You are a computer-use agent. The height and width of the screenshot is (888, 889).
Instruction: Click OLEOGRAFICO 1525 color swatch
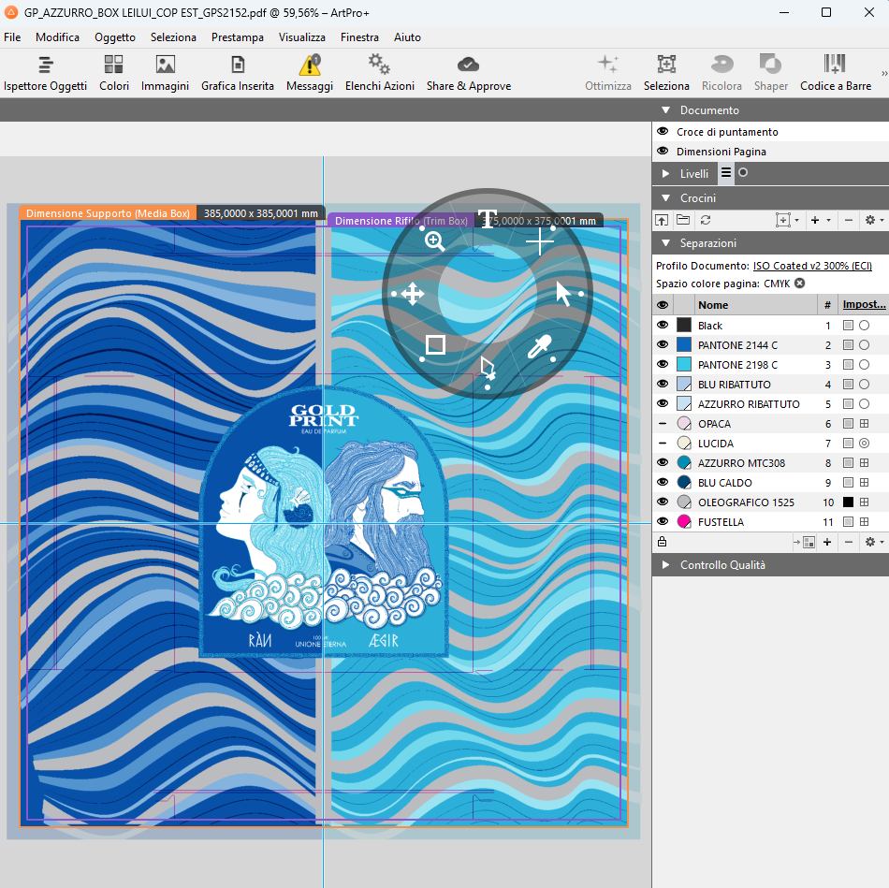point(684,502)
